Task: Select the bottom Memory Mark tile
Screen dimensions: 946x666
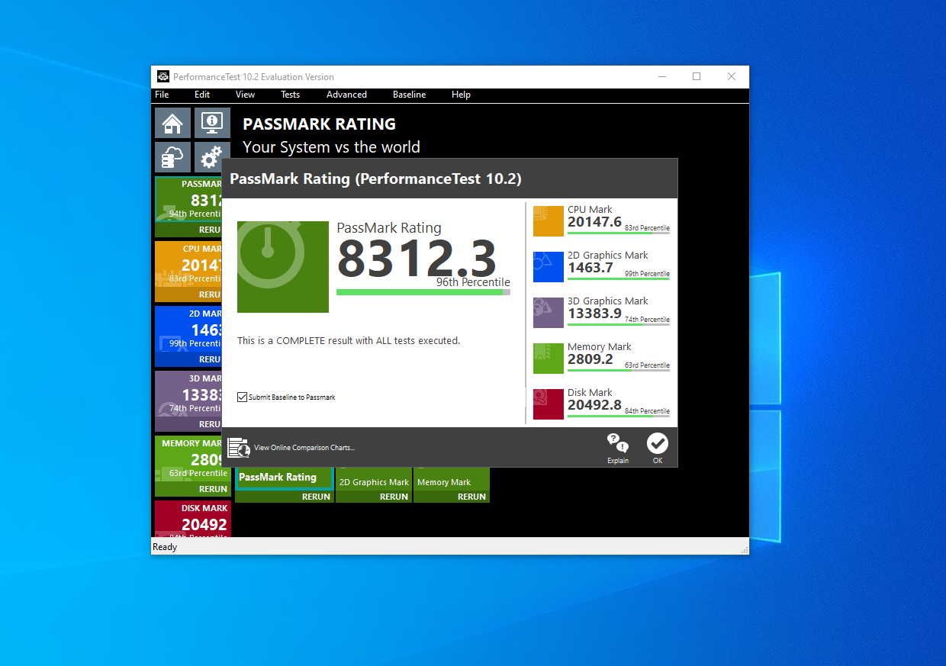Action: coord(452,478)
